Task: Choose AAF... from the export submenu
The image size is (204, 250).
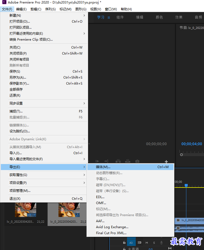Action: click(x=131, y=221)
